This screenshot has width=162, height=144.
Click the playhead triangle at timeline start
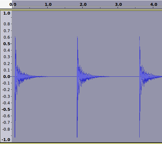pos(13,7)
